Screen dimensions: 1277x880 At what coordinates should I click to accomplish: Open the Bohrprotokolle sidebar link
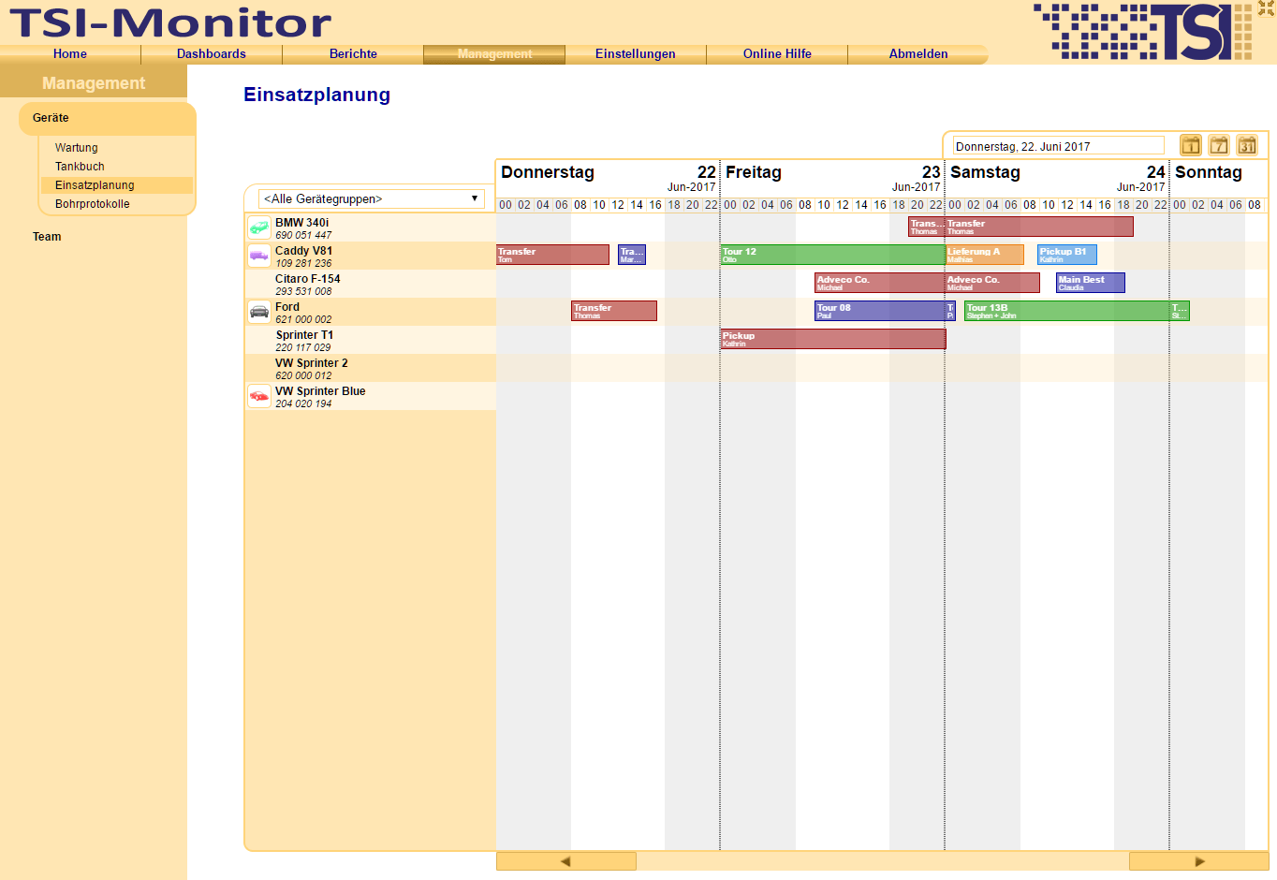point(93,204)
